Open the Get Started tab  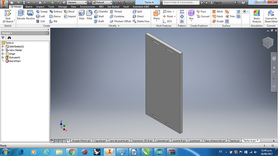pyautogui.click(x=113, y=7)
